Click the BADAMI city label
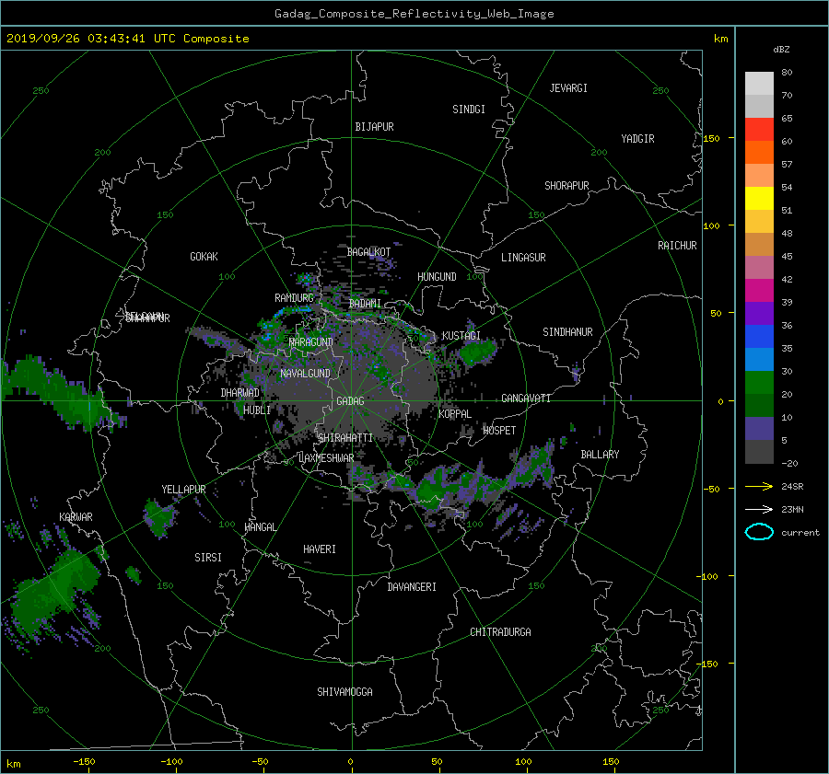This screenshot has width=829, height=774. point(365,304)
